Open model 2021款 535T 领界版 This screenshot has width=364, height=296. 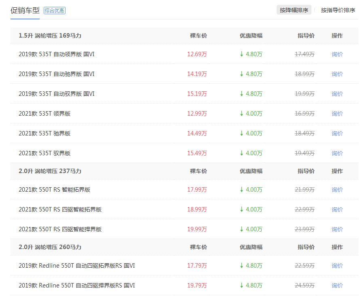click(x=44, y=114)
